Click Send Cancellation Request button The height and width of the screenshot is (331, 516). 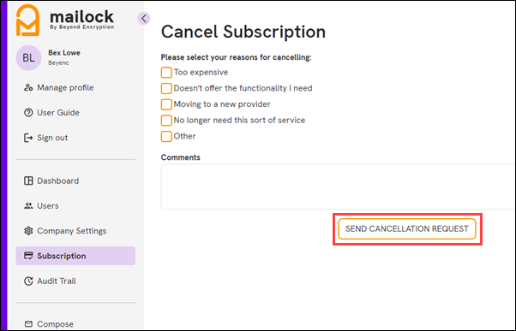(x=407, y=229)
